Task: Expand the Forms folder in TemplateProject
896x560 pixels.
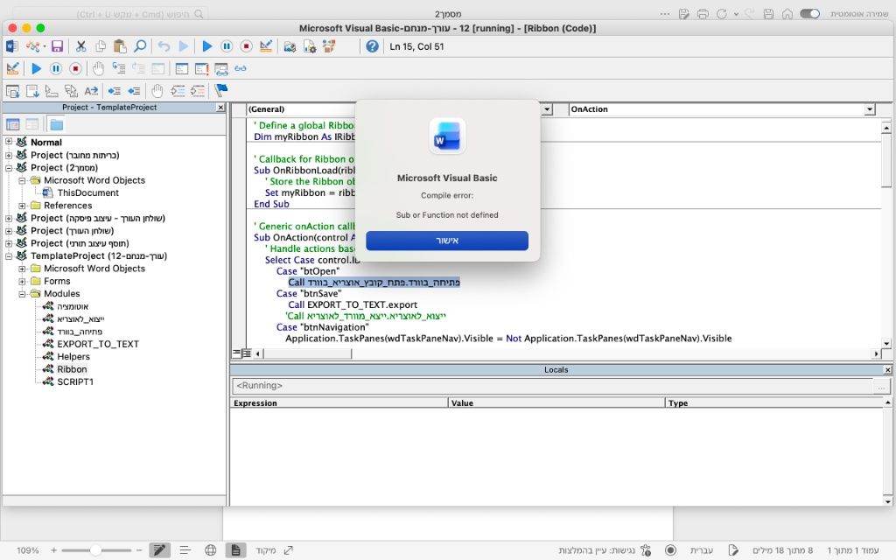Action: (23, 282)
